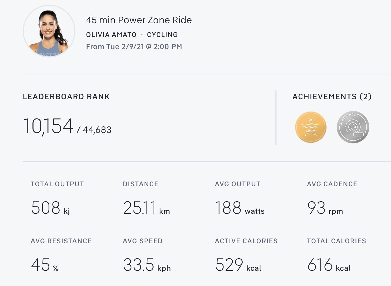Click the Olivia Amato instructor name

click(x=111, y=35)
